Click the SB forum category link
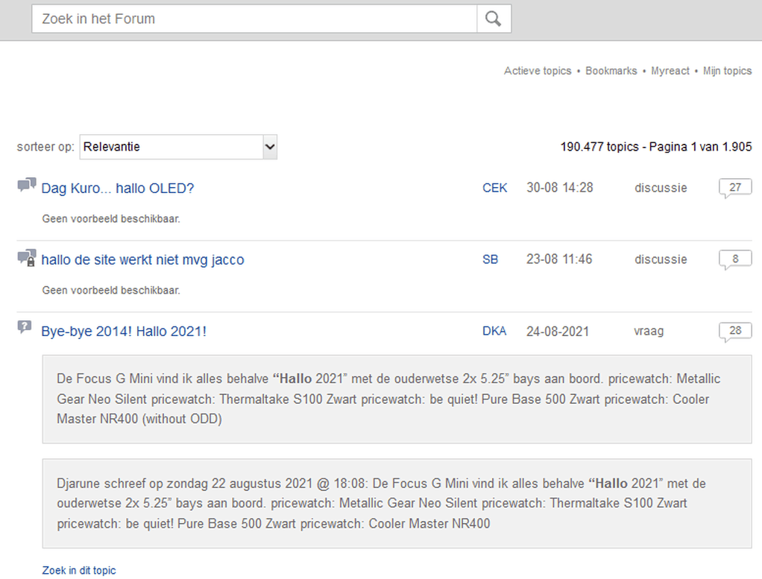762x579 pixels. (491, 259)
